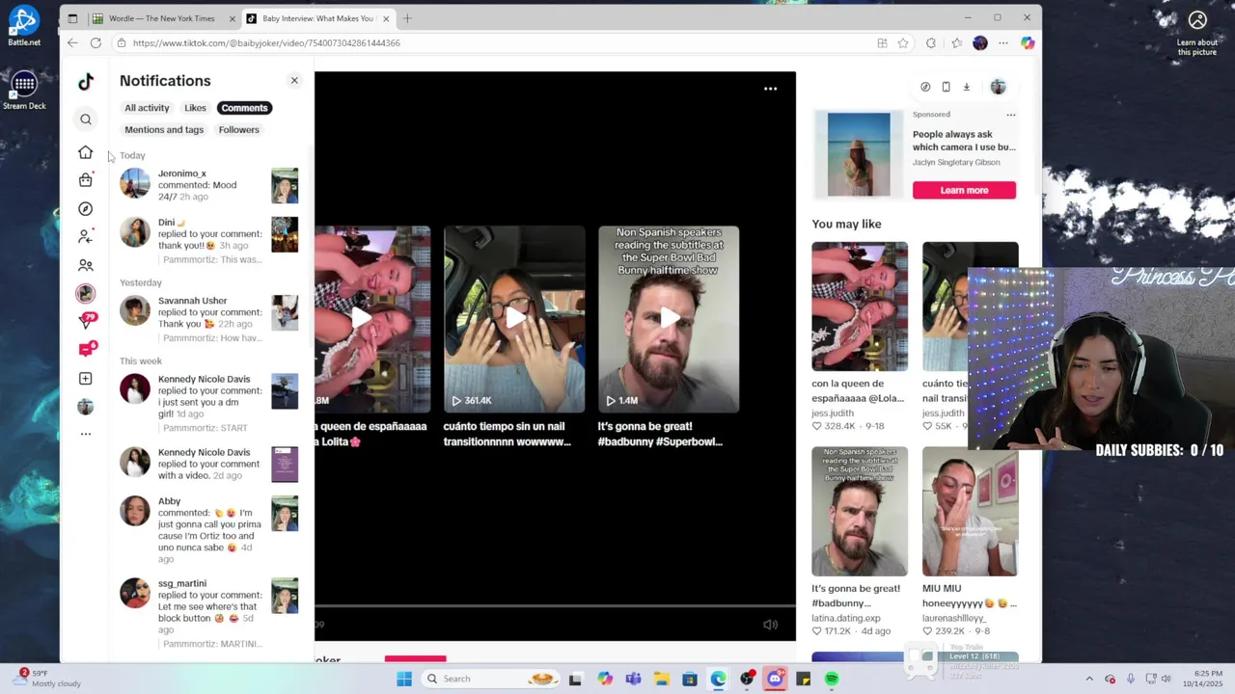Open the profile avatar at top right of page

coord(998,87)
